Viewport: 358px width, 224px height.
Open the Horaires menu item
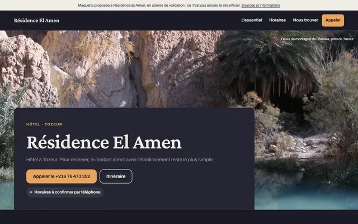[x=277, y=20]
